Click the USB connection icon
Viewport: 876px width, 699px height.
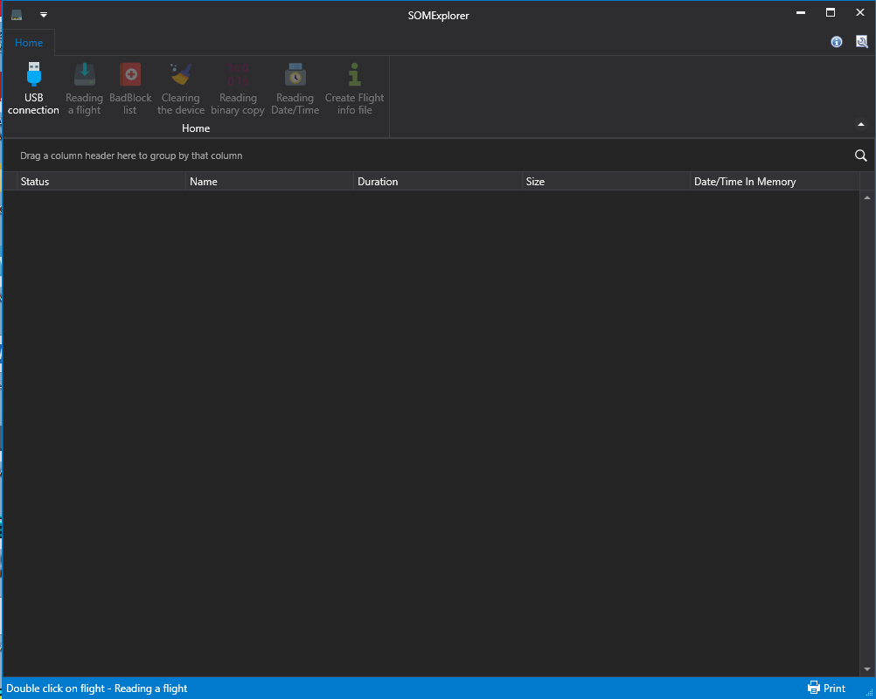point(34,75)
